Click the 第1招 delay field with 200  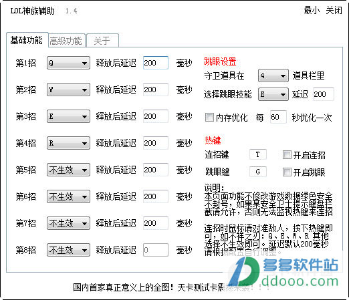coord(156,63)
